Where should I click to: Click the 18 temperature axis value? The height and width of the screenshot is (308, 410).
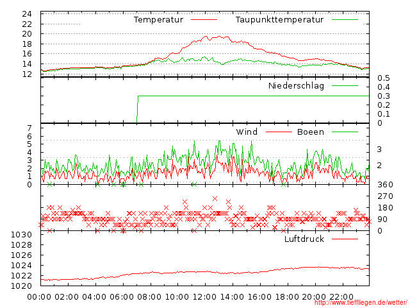tap(27, 44)
